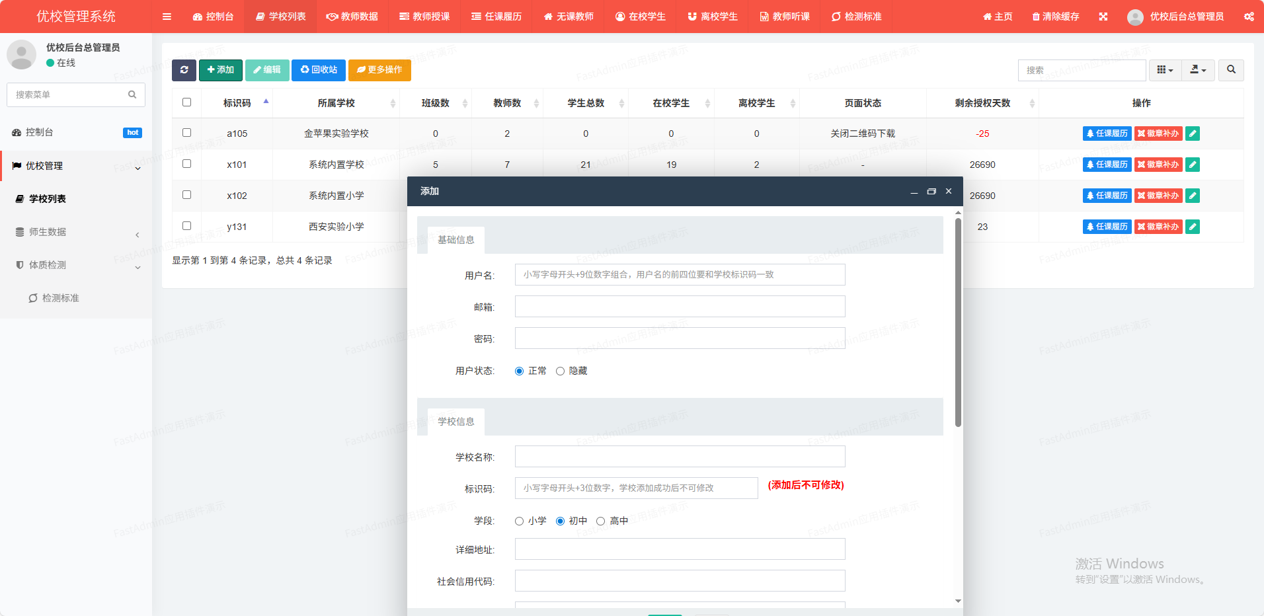Open settings gears icon at top right
Viewport: 1264px width, 616px height.
[x=1248, y=17]
